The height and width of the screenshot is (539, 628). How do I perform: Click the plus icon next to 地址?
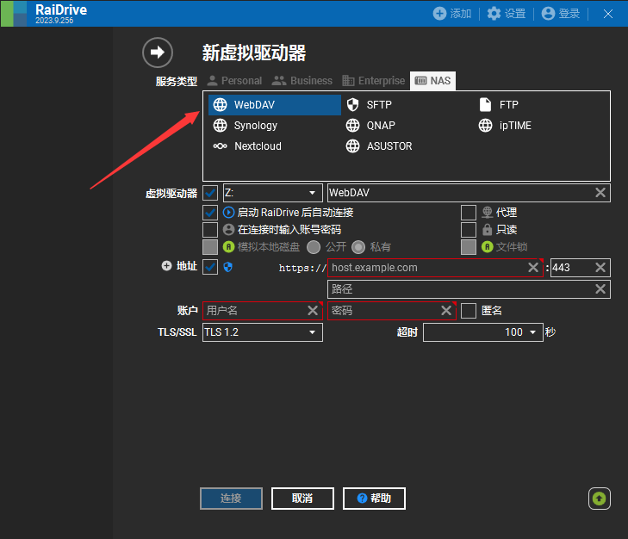click(x=166, y=266)
